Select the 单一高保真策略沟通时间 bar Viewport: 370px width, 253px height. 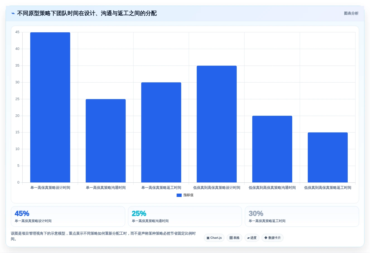[106, 141]
